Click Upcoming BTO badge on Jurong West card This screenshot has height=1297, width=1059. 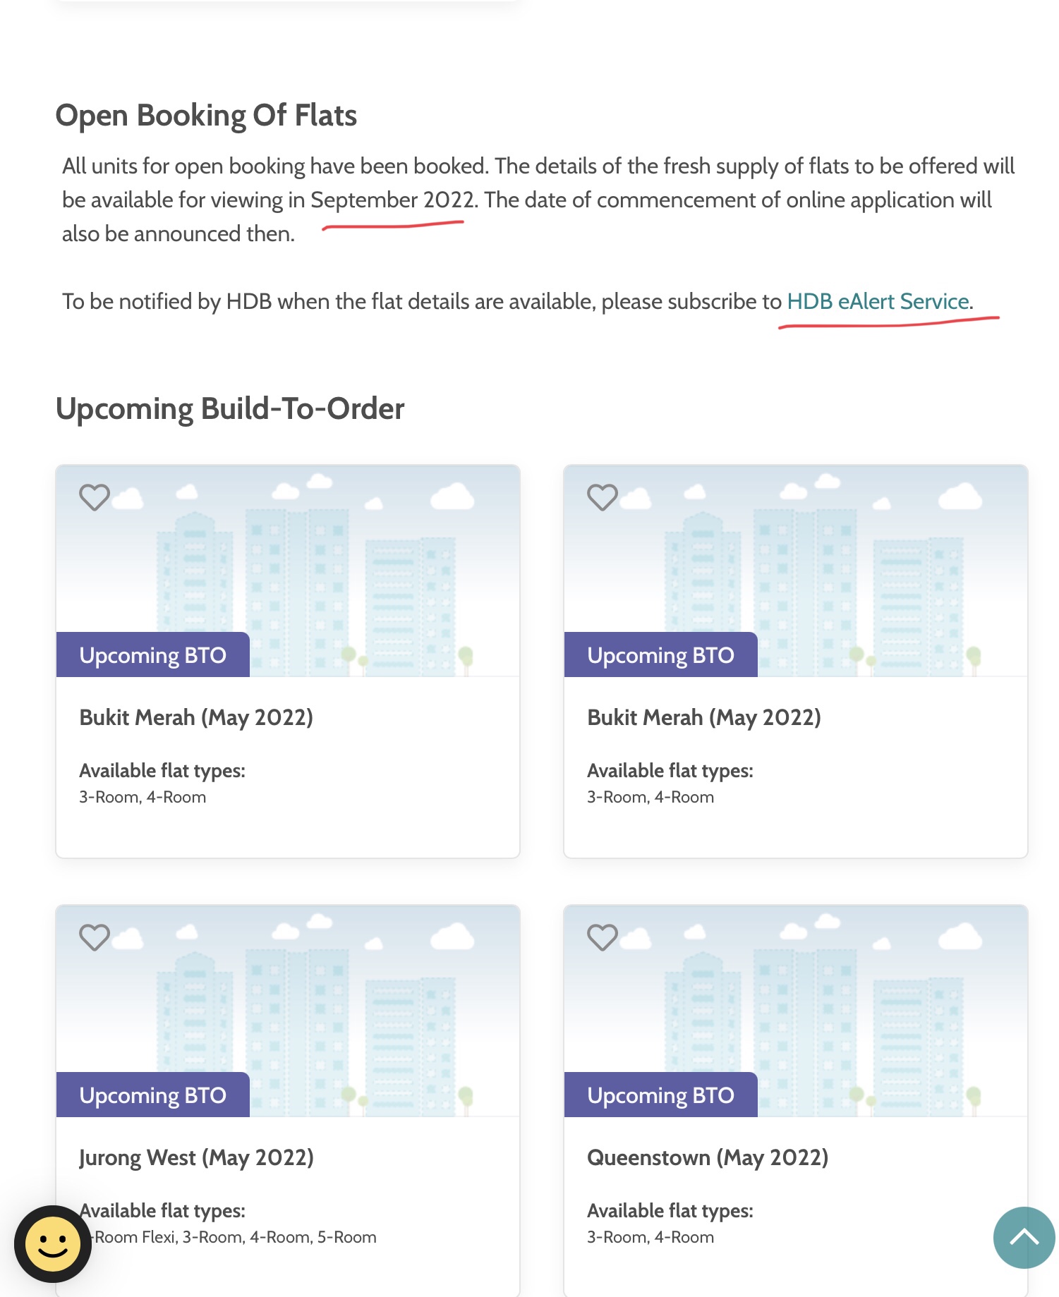click(153, 1095)
